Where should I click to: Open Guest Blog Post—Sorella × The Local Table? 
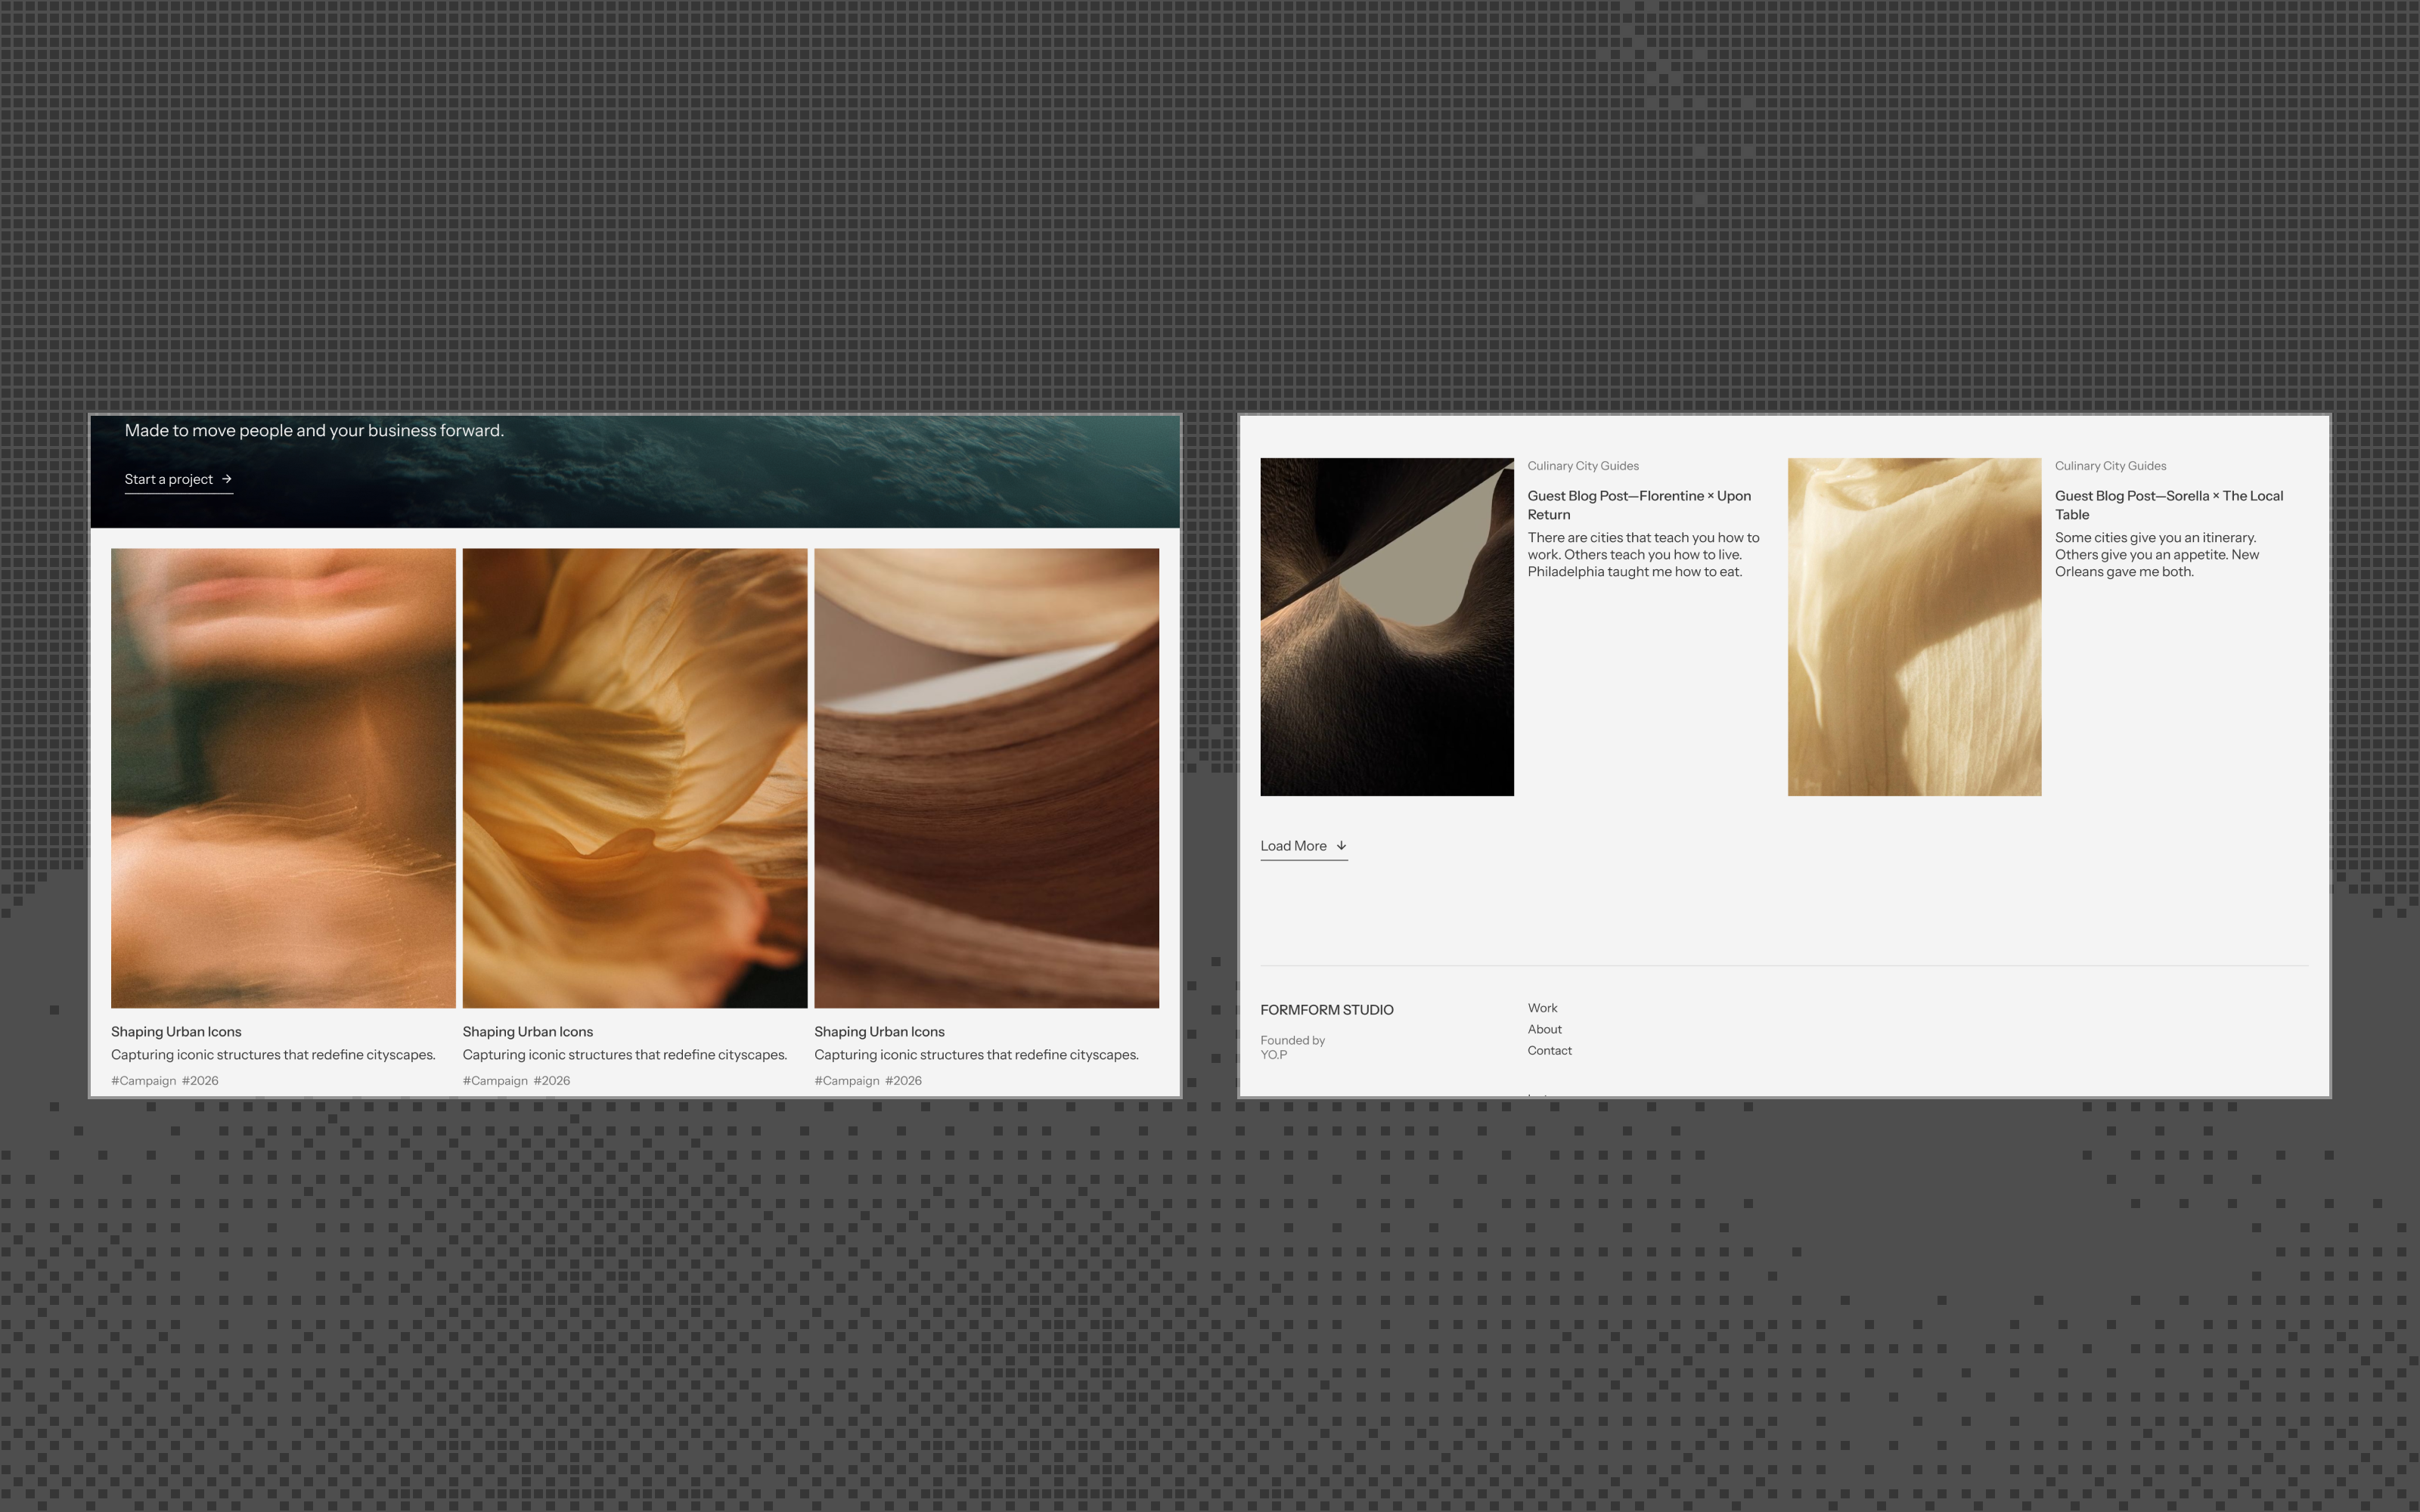(x=2169, y=505)
